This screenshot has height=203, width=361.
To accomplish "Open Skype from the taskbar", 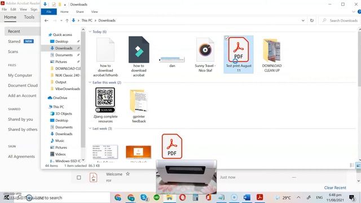I will click(x=144, y=197).
